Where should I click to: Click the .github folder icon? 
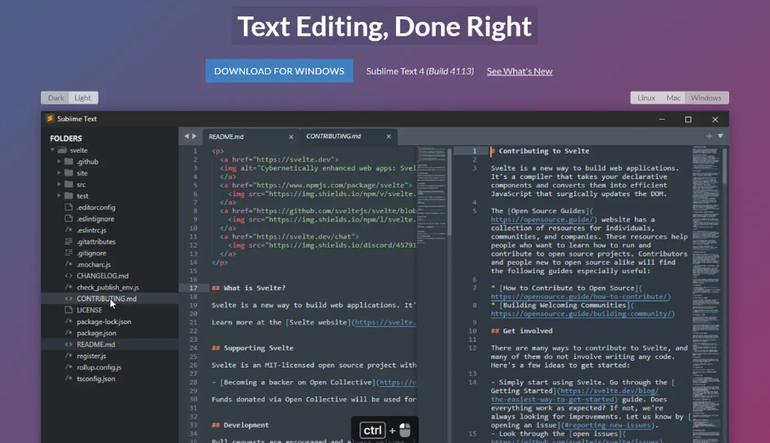click(69, 161)
